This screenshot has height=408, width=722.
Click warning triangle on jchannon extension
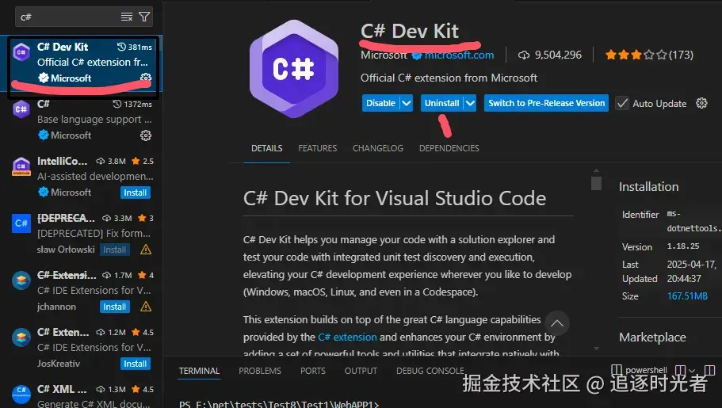point(146,307)
